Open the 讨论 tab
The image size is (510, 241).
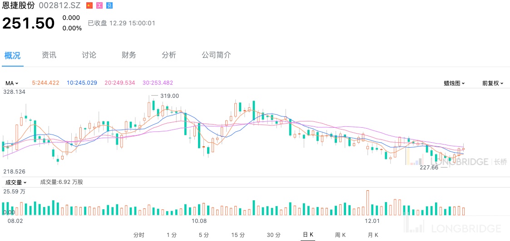(89, 55)
